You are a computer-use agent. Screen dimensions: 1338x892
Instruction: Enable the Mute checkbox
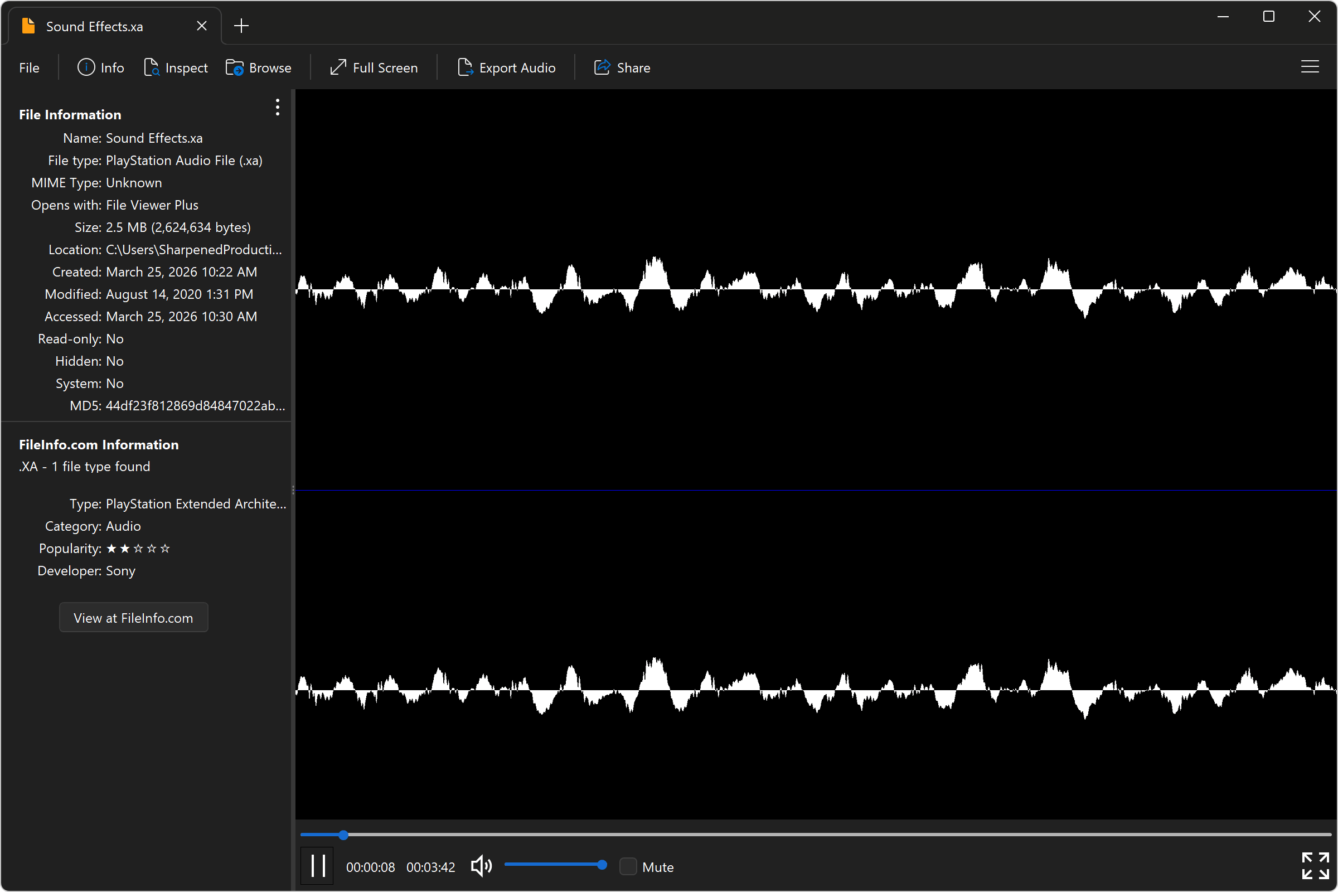628,866
